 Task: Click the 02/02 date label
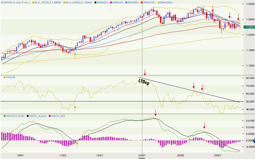coord(181,155)
